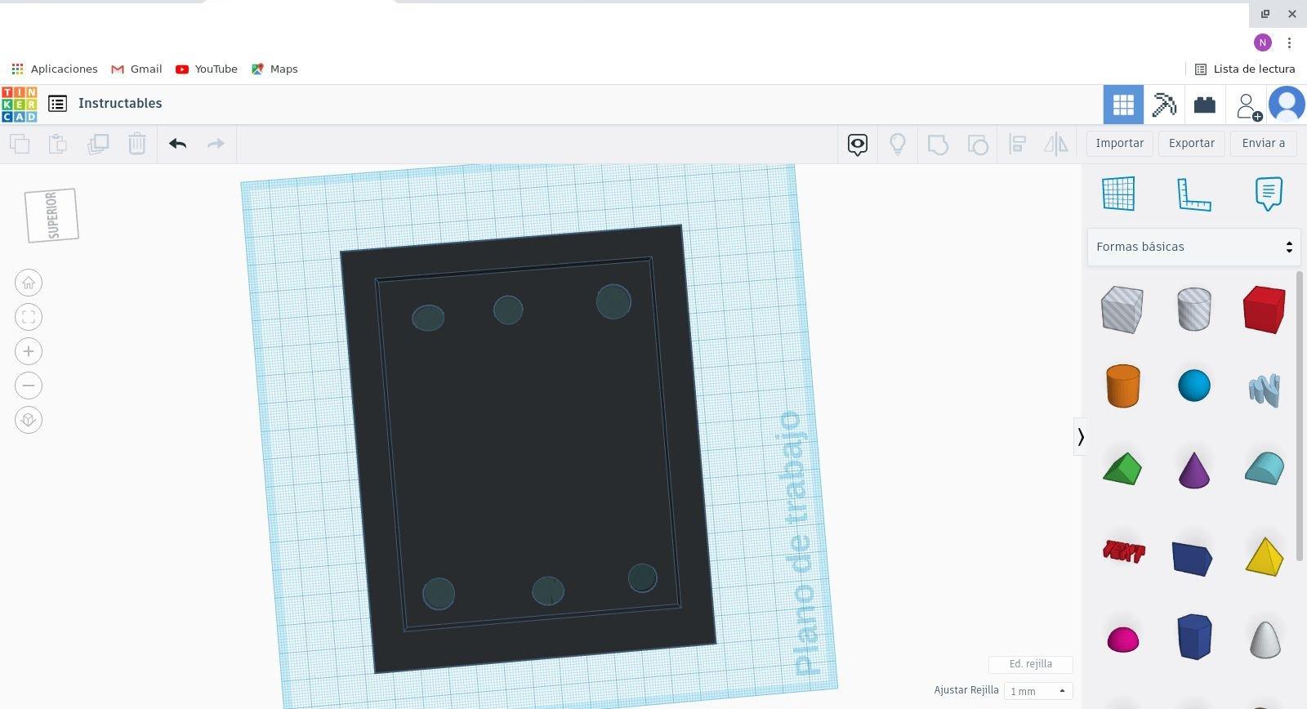Open the Blocks pickaxe mode
The width and height of the screenshot is (1307, 709).
tap(1164, 105)
